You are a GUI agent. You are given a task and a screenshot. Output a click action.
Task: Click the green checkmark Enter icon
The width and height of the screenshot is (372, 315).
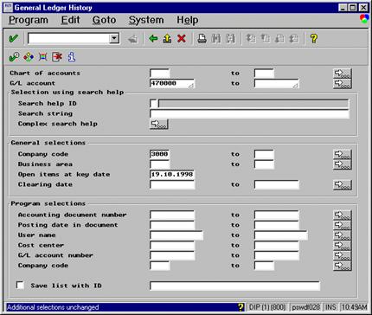click(x=14, y=38)
